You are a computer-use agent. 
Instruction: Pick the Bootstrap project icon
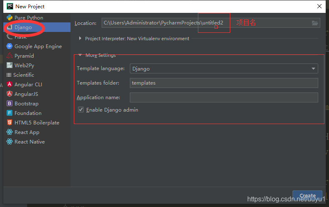point(10,103)
